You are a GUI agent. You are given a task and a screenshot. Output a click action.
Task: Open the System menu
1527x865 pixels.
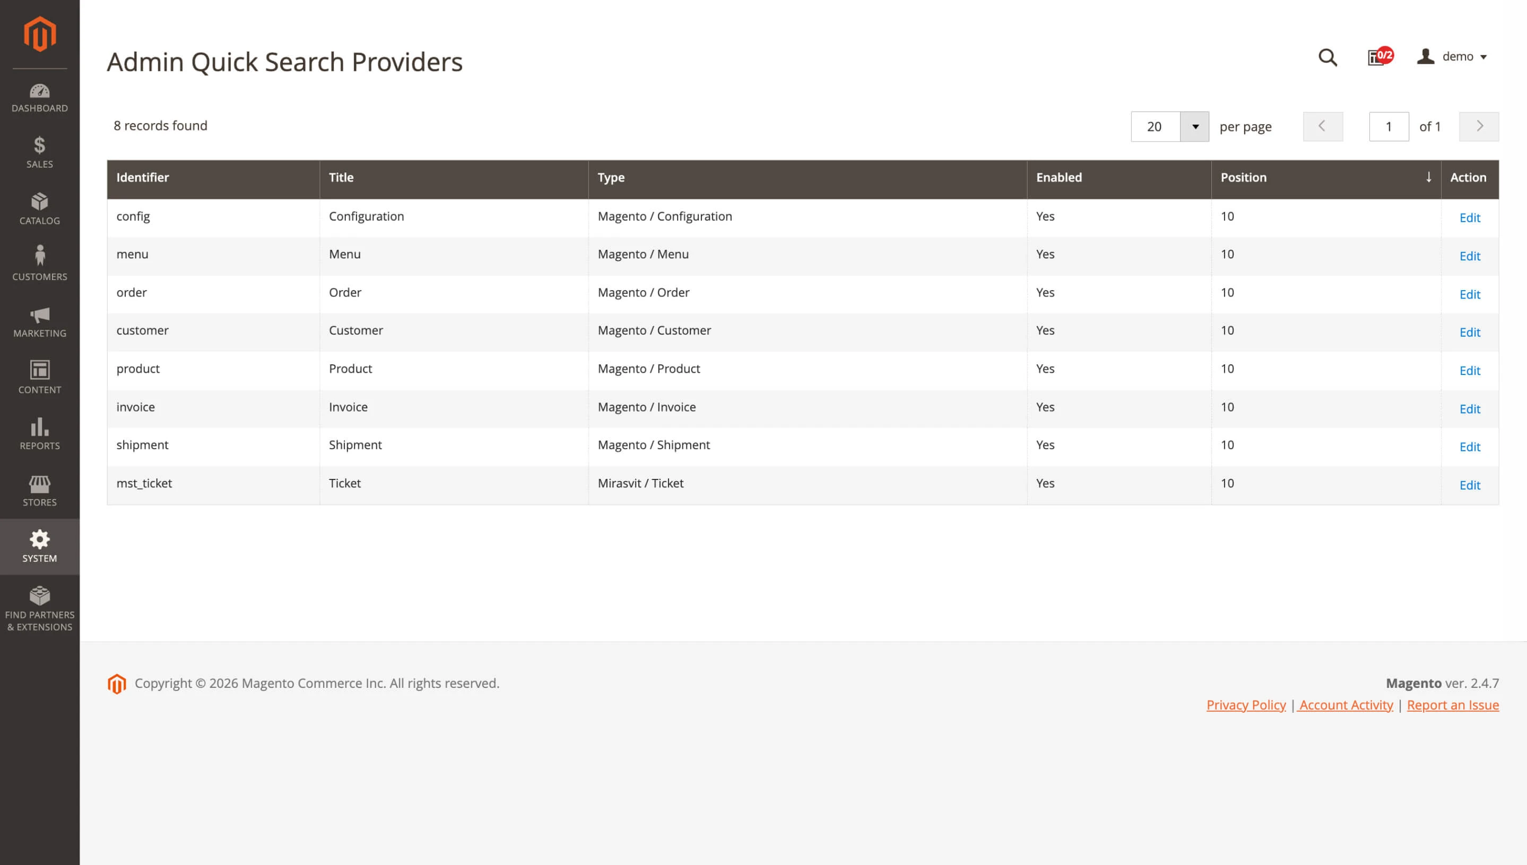[x=40, y=547]
